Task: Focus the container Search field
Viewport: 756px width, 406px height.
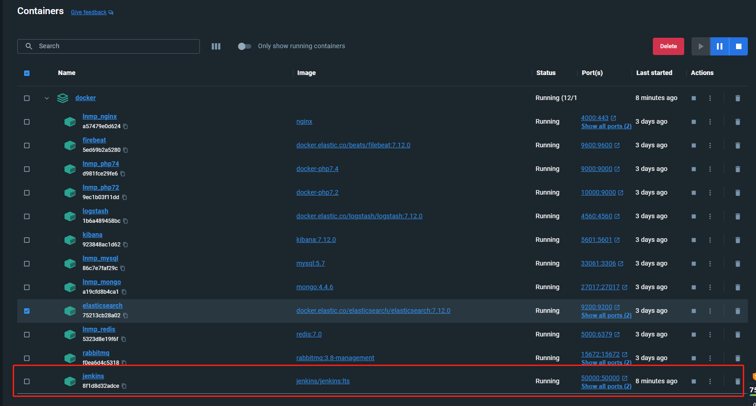Action: [109, 46]
